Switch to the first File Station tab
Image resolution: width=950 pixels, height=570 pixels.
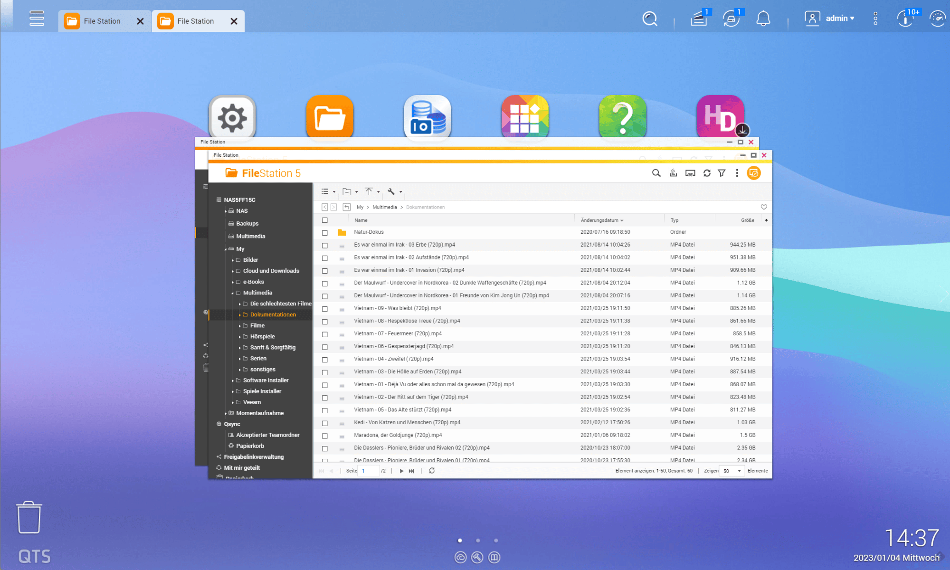[102, 21]
